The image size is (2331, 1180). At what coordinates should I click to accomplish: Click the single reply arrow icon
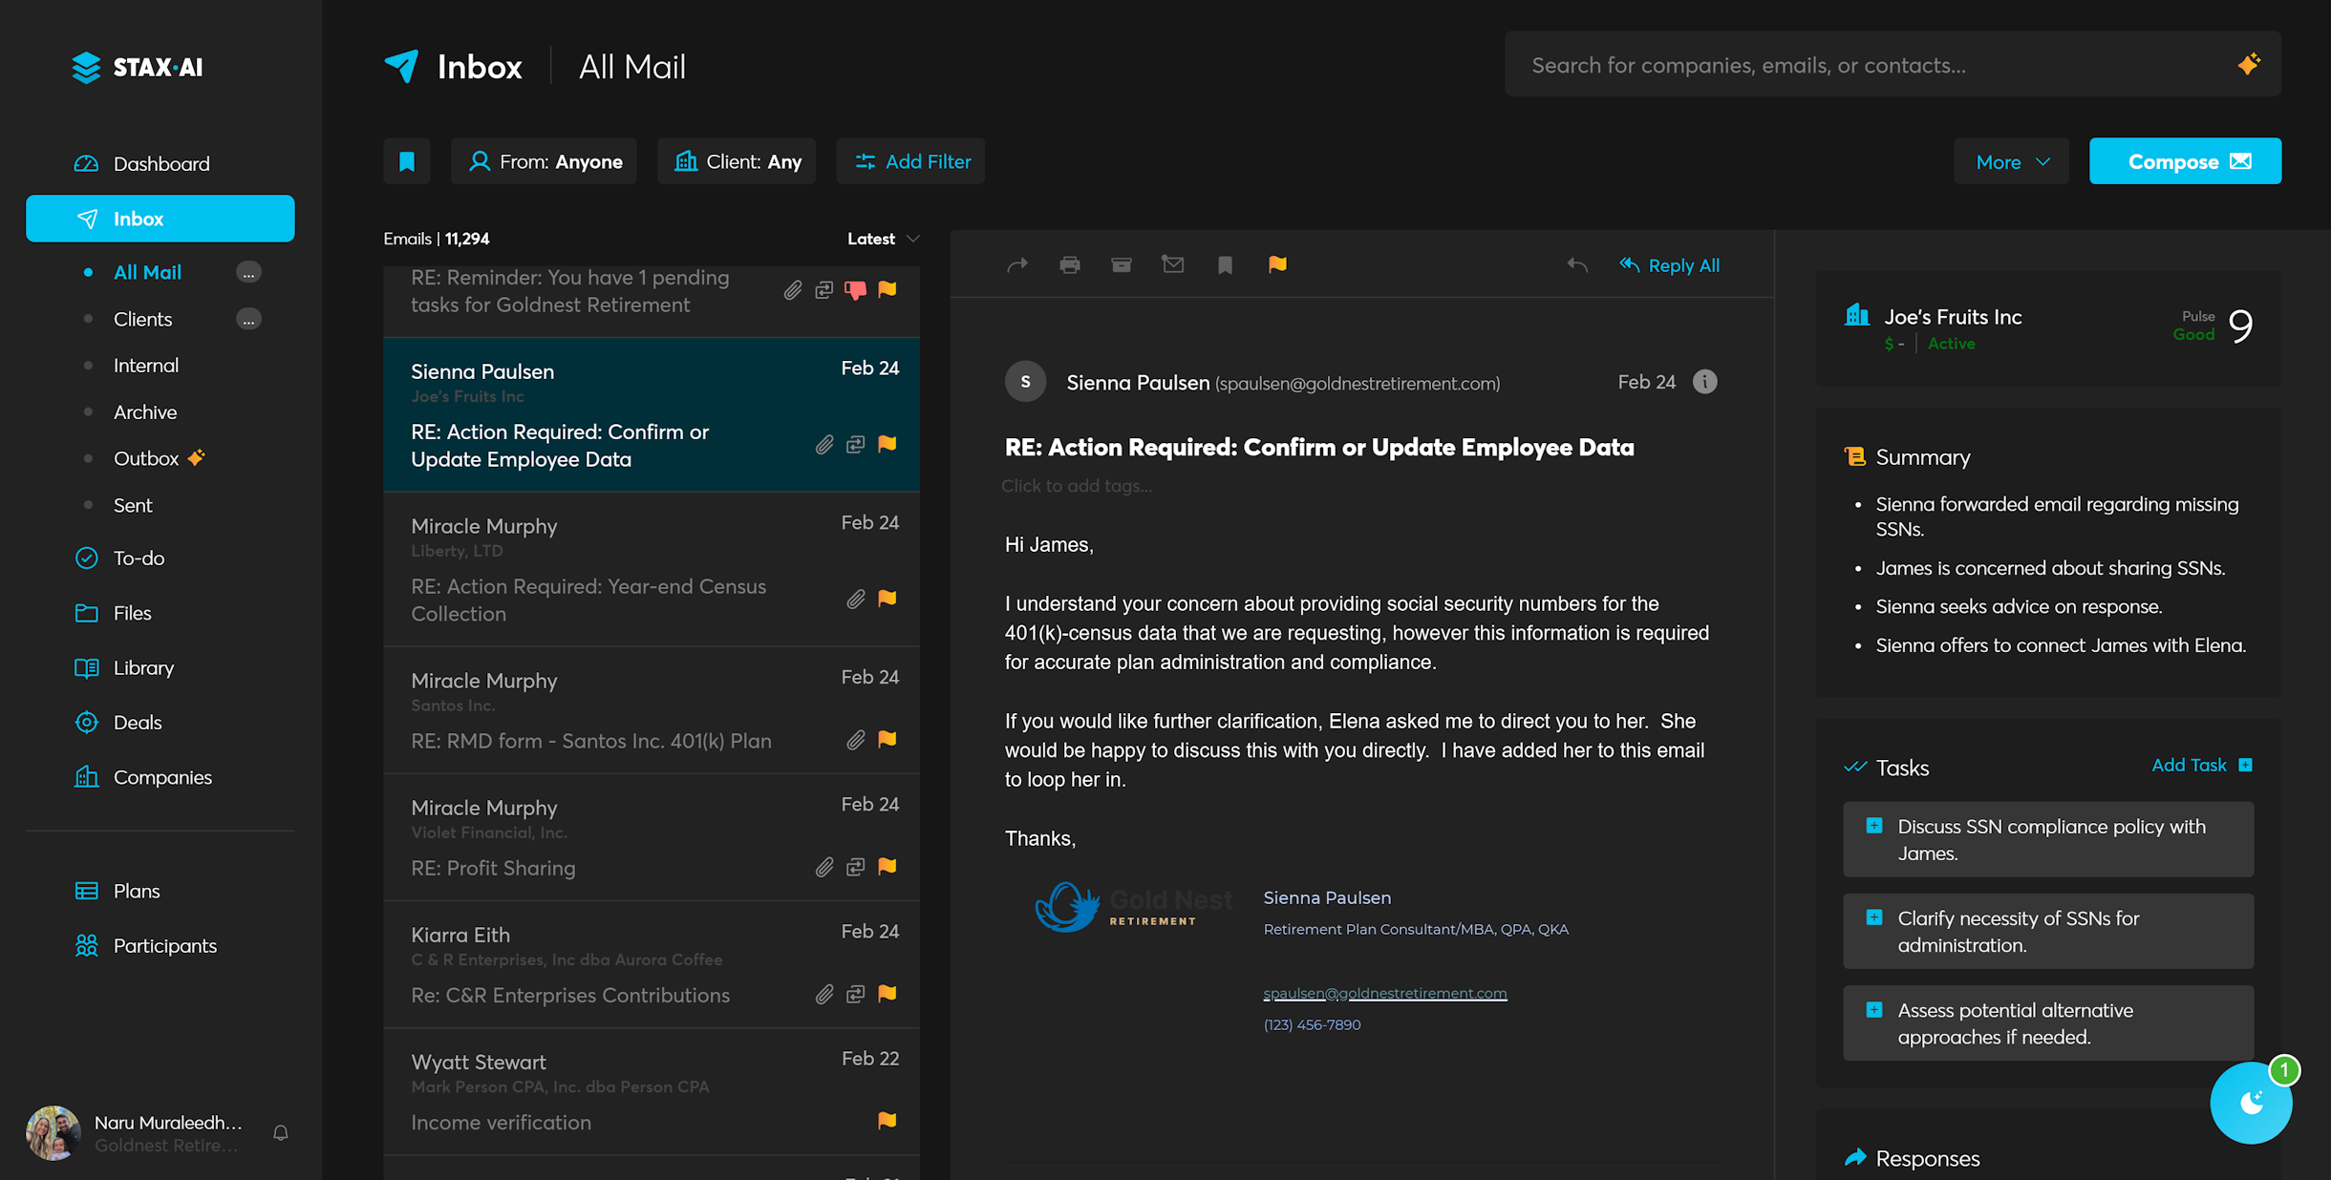click(x=1577, y=265)
